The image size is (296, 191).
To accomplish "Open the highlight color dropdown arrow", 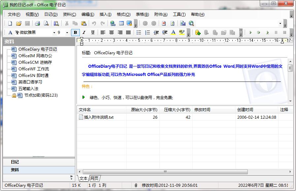I will click(x=188, y=33).
